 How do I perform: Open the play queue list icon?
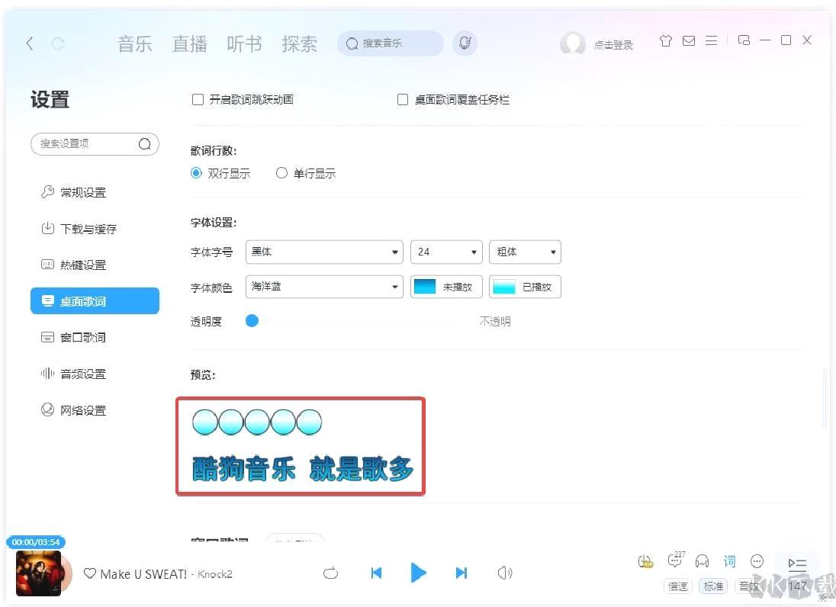[797, 564]
